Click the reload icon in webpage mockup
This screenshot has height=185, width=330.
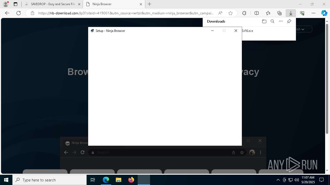pos(82,152)
